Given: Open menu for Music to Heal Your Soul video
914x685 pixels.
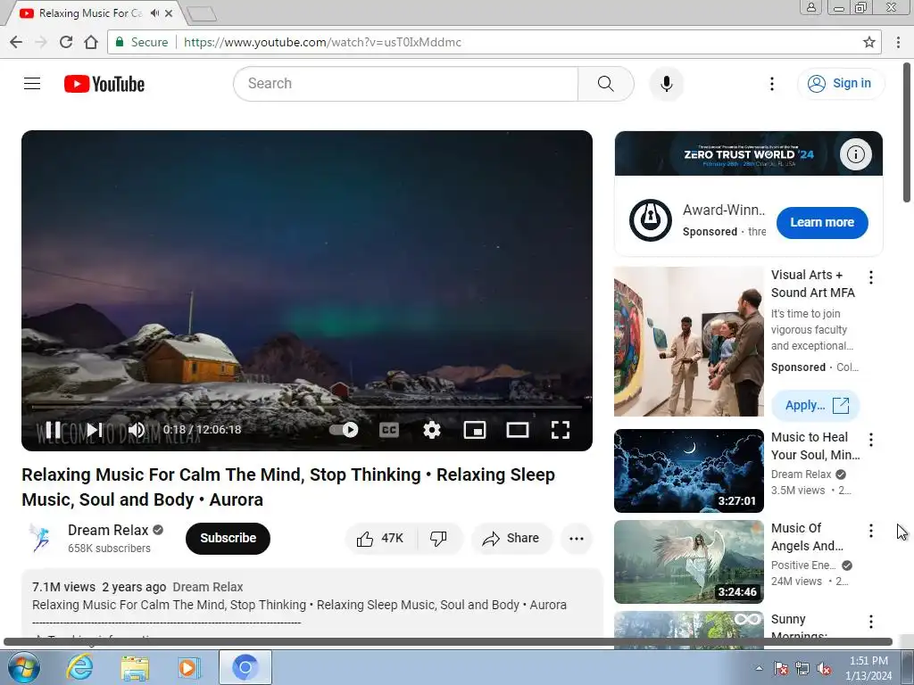Looking at the screenshot, I should [x=871, y=440].
